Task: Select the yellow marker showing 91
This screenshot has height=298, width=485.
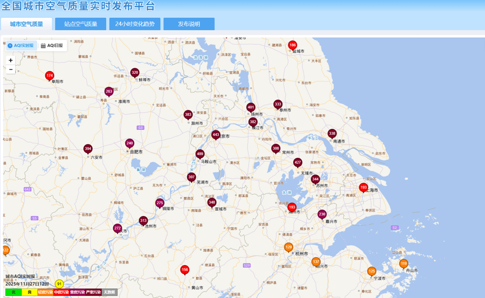Action: [59, 284]
